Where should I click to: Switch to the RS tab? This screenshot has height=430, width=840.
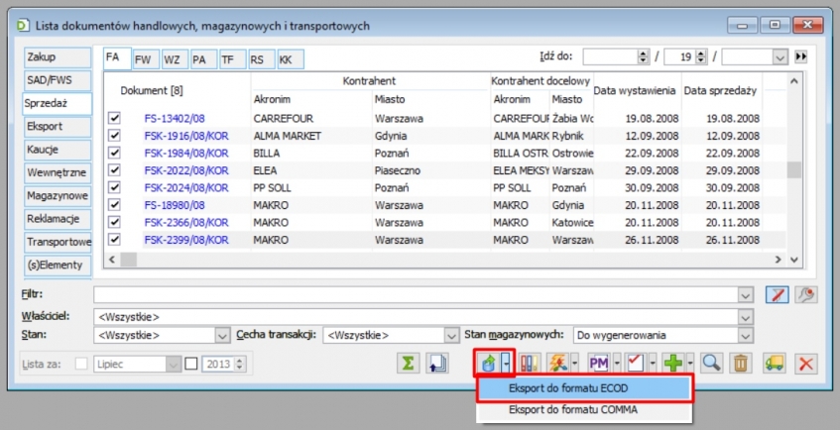(262, 59)
